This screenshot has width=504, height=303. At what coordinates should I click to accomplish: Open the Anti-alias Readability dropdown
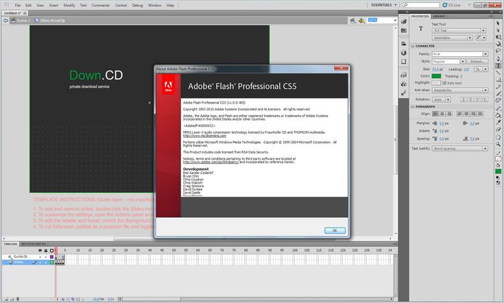pos(459,90)
